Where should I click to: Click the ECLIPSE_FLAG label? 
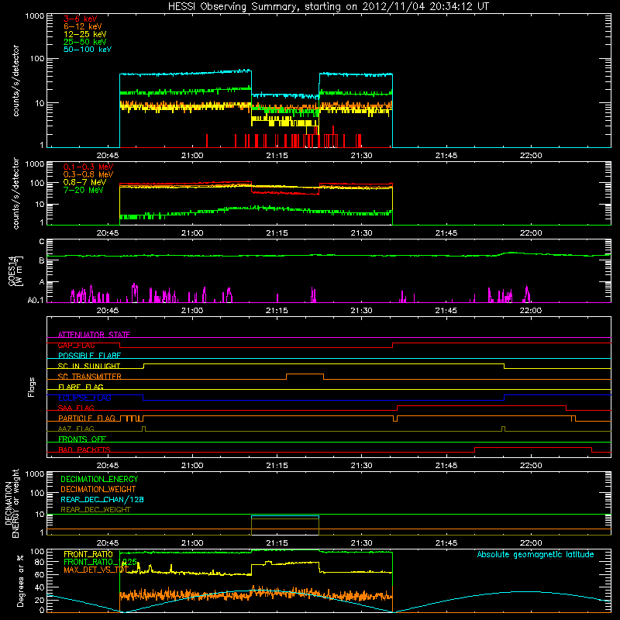pyautogui.click(x=84, y=398)
